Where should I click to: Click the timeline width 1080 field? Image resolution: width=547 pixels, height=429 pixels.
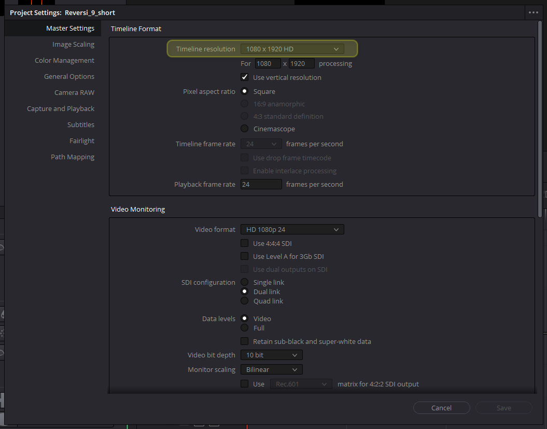268,63
